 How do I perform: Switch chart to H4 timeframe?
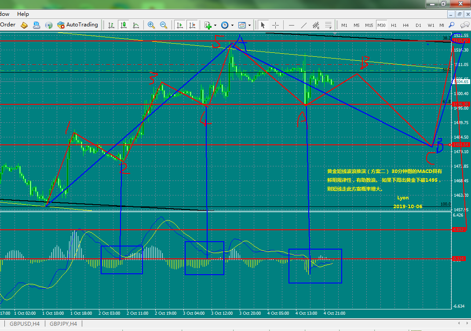pos(406,25)
